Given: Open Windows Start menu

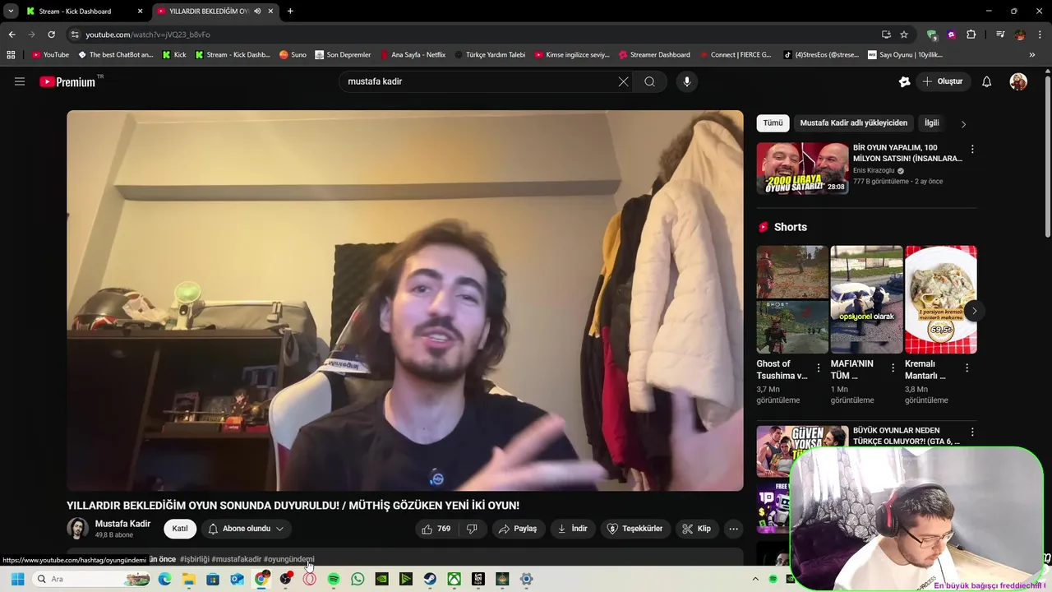Looking at the screenshot, I should tap(17, 579).
